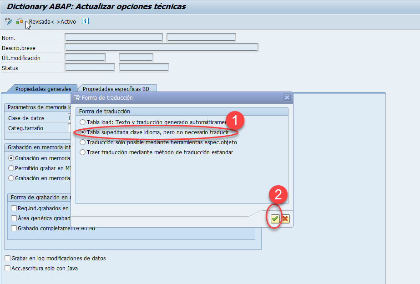Confirm dialog with the green checkmark
This screenshot has height=284, width=420.
point(275,219)
